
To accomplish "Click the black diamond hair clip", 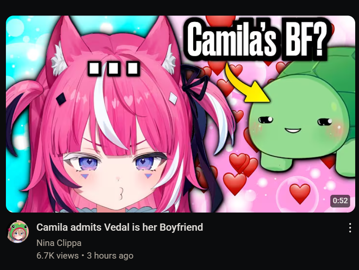I will pos(61,99).
